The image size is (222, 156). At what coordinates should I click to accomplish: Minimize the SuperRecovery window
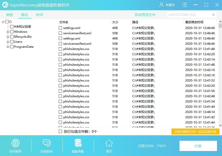(195, 5)
